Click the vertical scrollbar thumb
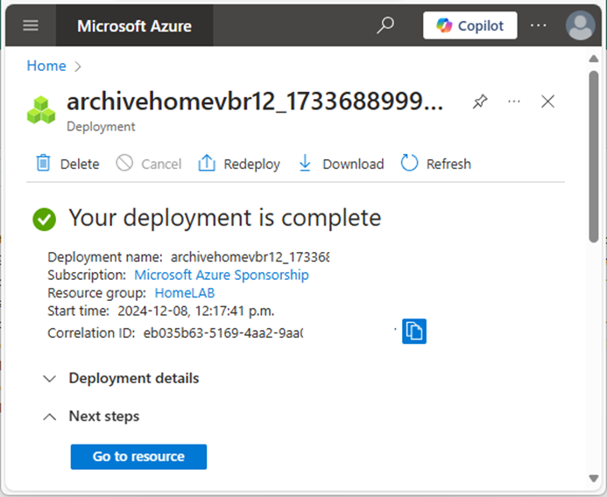607x497 pixels. click(x=594, y=157)
